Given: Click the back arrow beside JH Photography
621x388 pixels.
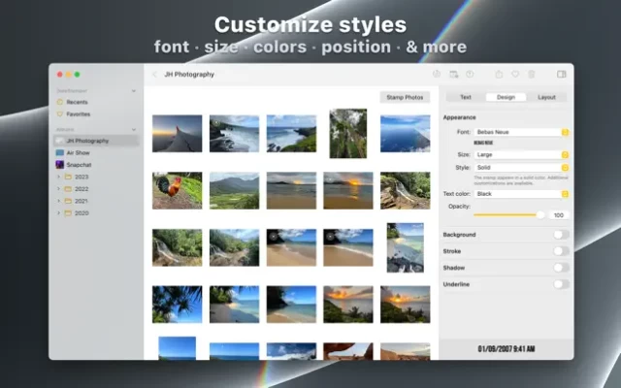Looking at the screenshot, I should [154, 74].
